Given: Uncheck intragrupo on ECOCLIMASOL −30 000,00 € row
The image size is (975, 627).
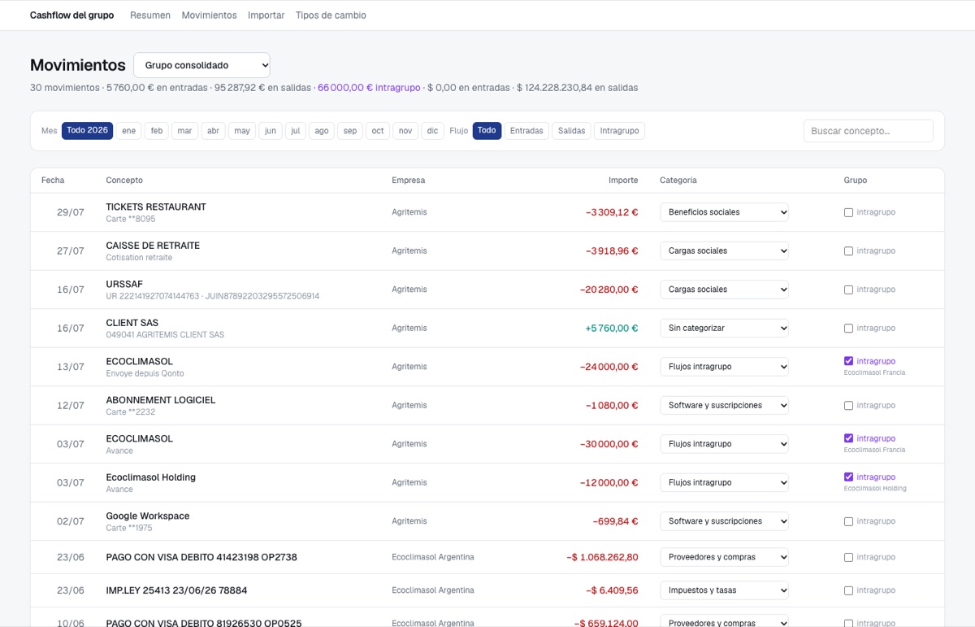Looking at the screenshot, I should pos(848,438).
